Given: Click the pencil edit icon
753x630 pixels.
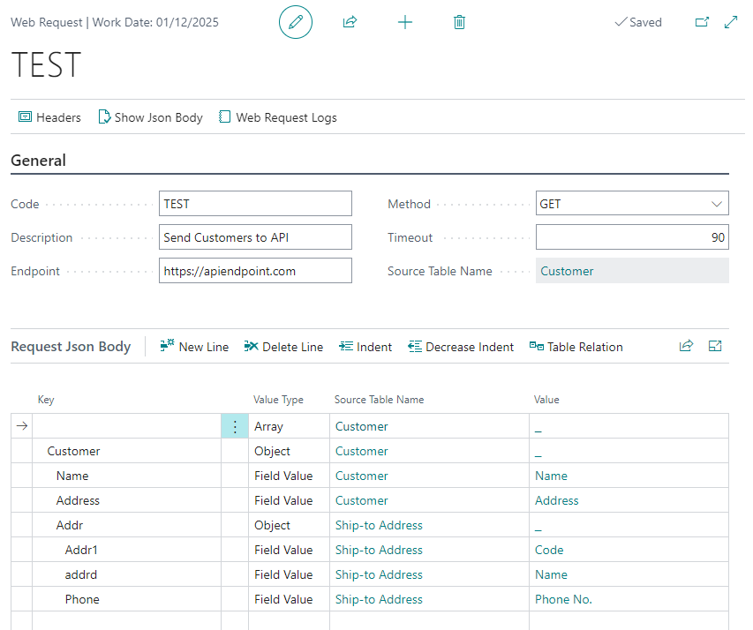Looking at the screenshot, I should coord(296,22).
